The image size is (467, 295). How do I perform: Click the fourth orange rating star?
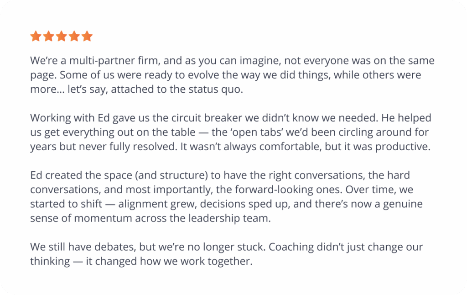[74, 36]
